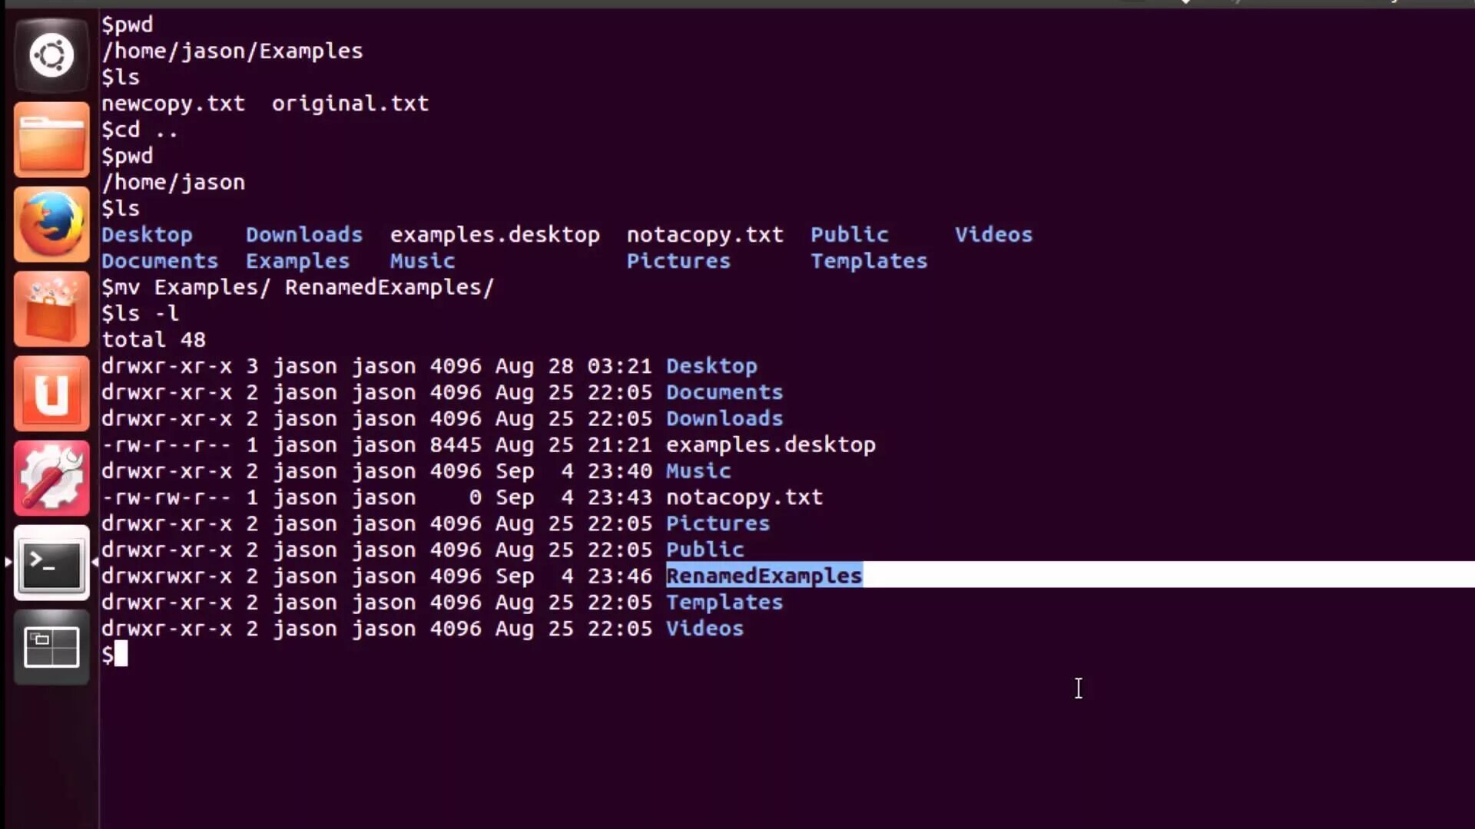The width and height of the screenshot is (1475, 829).
Task: Click the terminal input field prompt
Action: [120, 654]
